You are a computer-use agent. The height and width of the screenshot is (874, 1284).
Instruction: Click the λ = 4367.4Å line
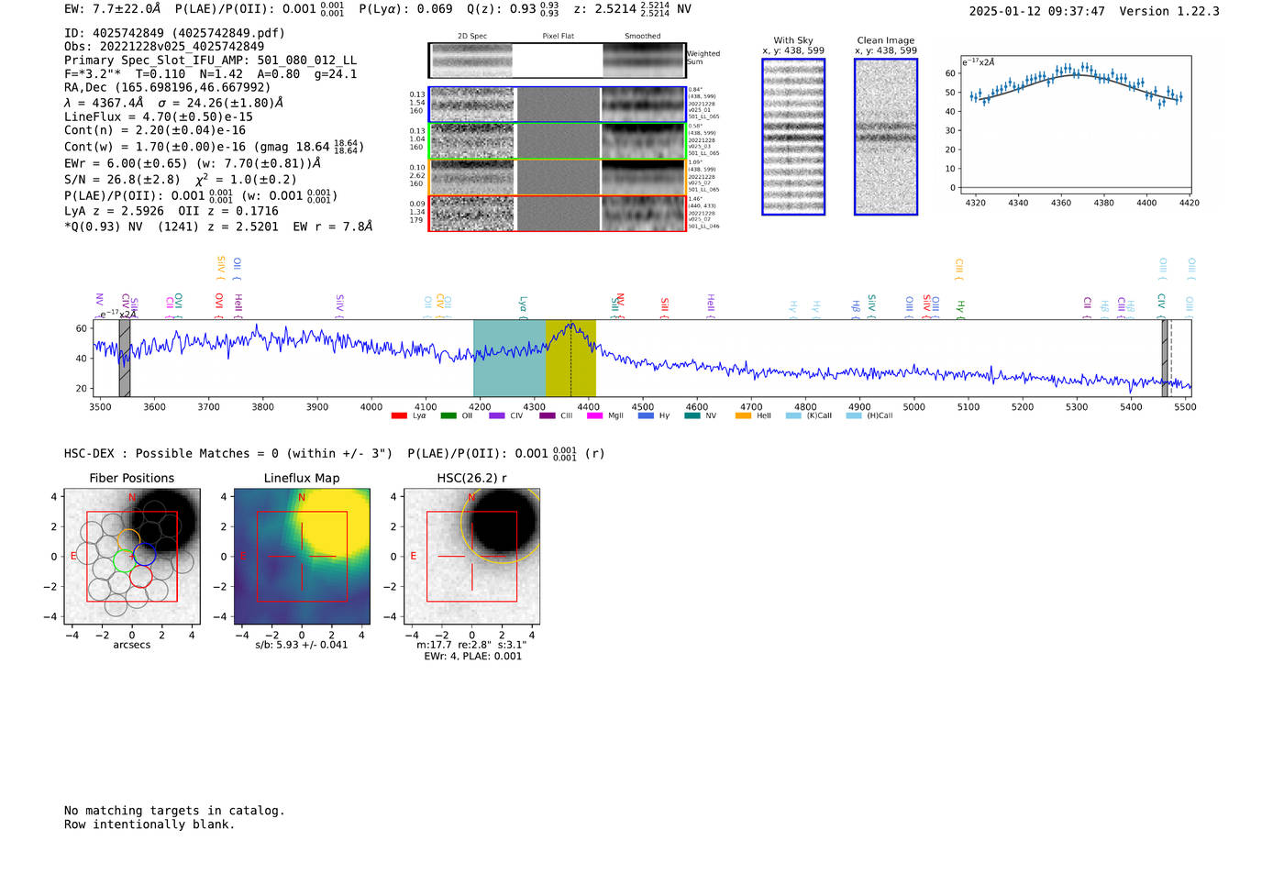coord(173,103)
